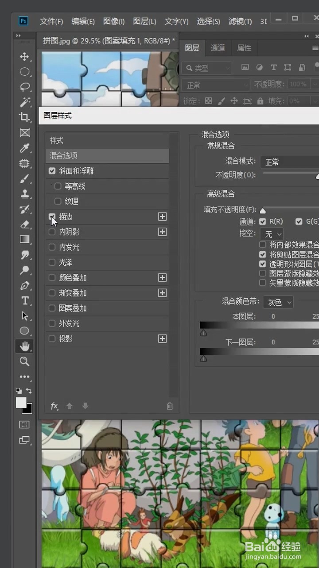Uncheck the R(R) channel checkbox
The width and height of the screenshot is (319, 568).
(263, 221)
